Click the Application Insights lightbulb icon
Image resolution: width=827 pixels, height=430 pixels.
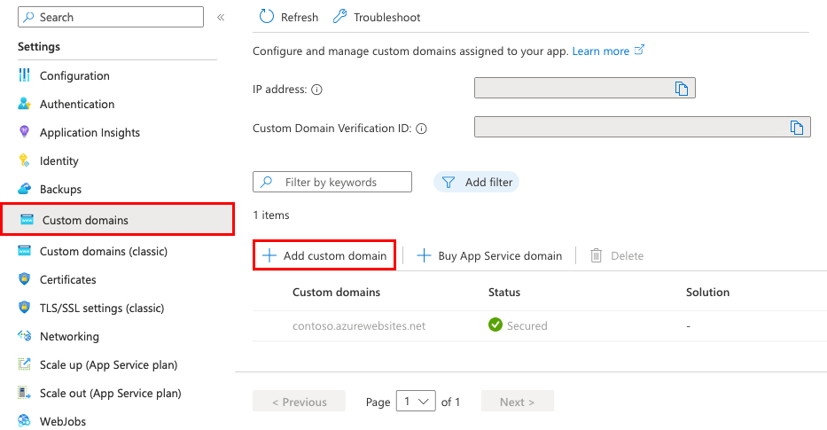(25, 132)
